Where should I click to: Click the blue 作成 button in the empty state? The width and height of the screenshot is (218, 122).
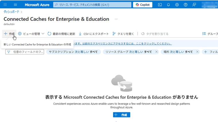coord(122,115)
